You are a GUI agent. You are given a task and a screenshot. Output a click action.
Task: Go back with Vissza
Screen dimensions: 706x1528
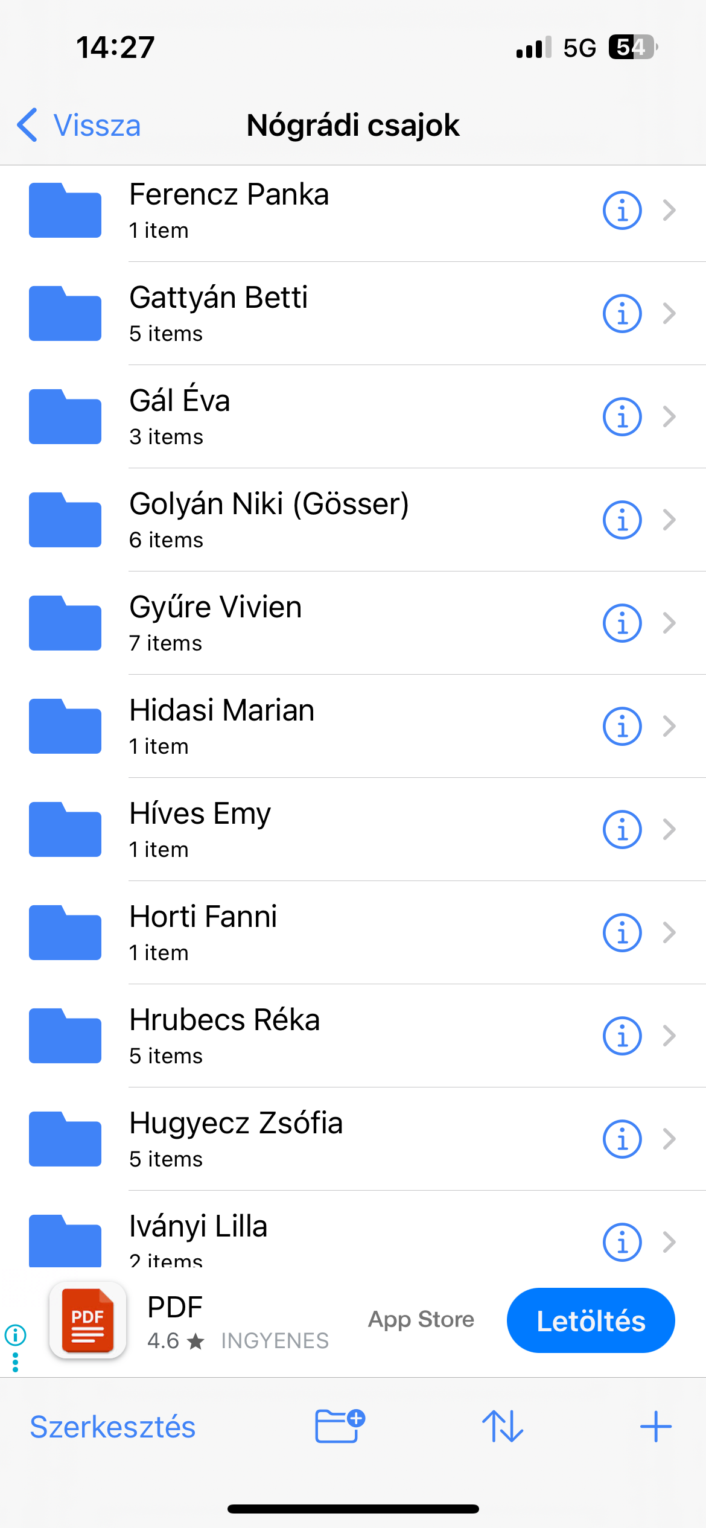(80, 126)
